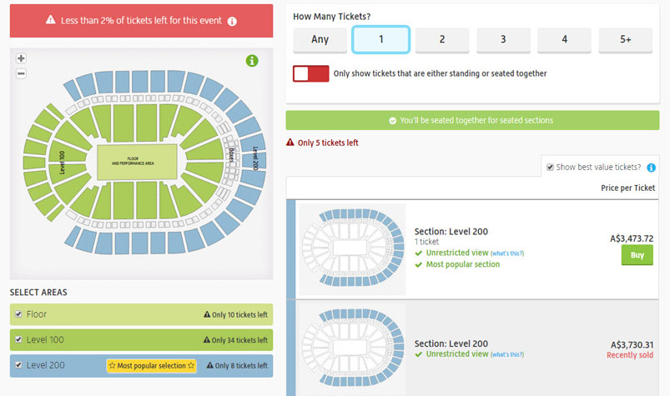Uncheck the Level 100 area checkbox

coord(18,339)
